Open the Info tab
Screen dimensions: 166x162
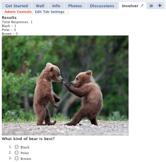pos(56,6)
